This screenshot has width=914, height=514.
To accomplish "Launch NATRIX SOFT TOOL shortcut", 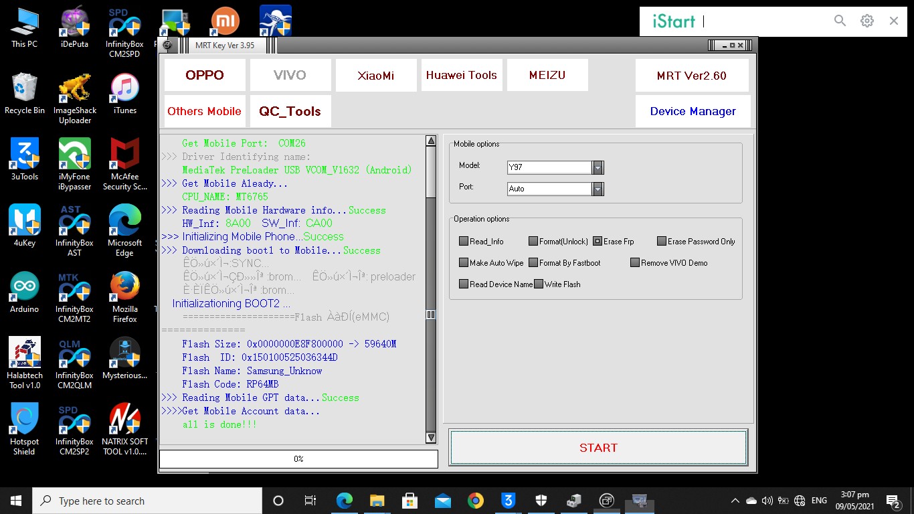I will pos(124,430).
